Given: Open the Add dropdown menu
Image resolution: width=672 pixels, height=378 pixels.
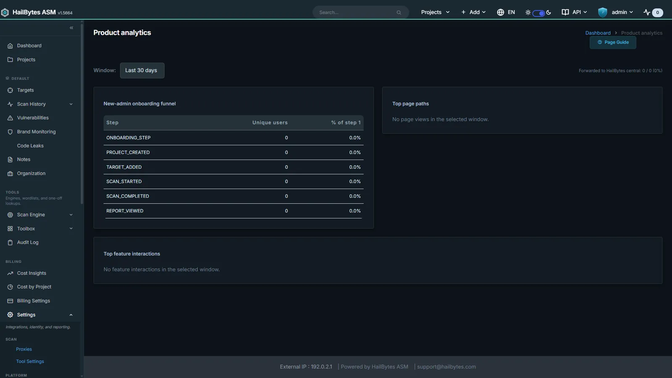Looking at the screenshot, I should 473,12.
